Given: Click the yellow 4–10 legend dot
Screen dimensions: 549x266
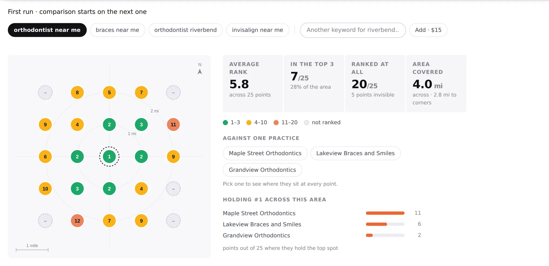Looking at the screenshot, I should (x=249, y=123).
